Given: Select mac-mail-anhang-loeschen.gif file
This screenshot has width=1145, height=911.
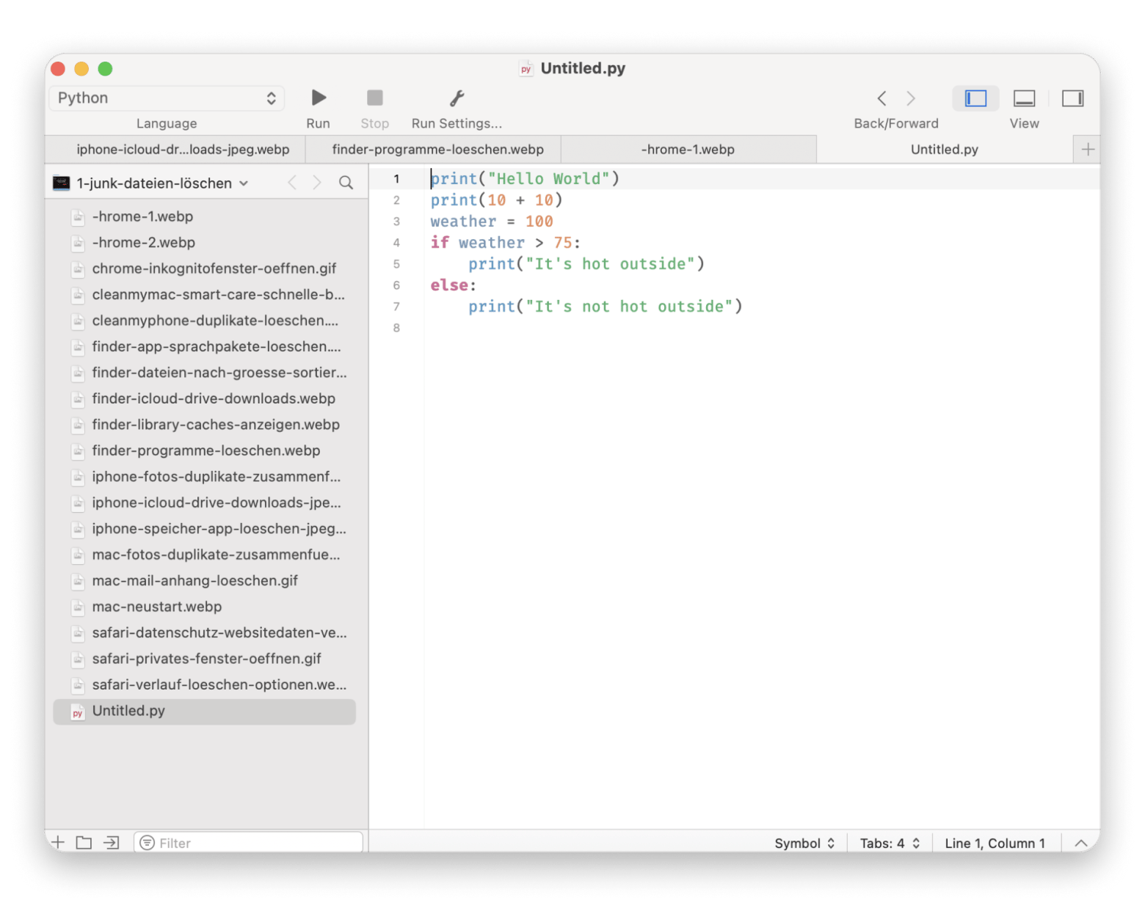Looking at the screenshot, I should coord(205,581).
